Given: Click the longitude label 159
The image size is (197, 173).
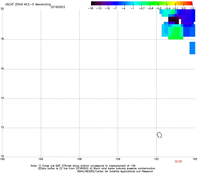Looking at the screenshot, I should (x=118, y=159).
